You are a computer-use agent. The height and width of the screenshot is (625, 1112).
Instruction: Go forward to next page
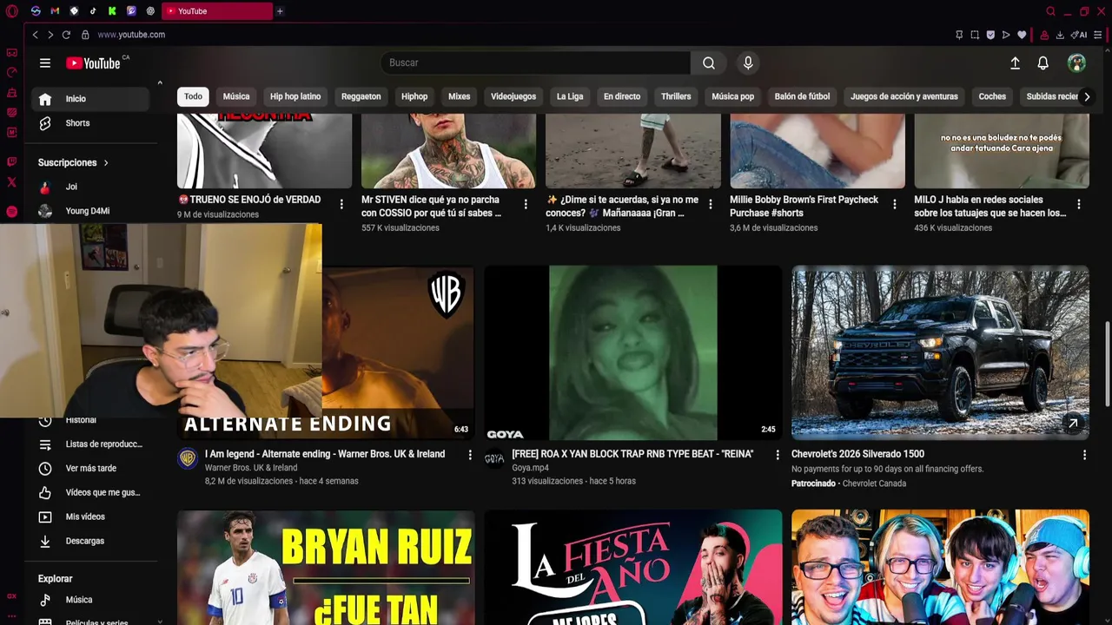click(x=50, y=35)
